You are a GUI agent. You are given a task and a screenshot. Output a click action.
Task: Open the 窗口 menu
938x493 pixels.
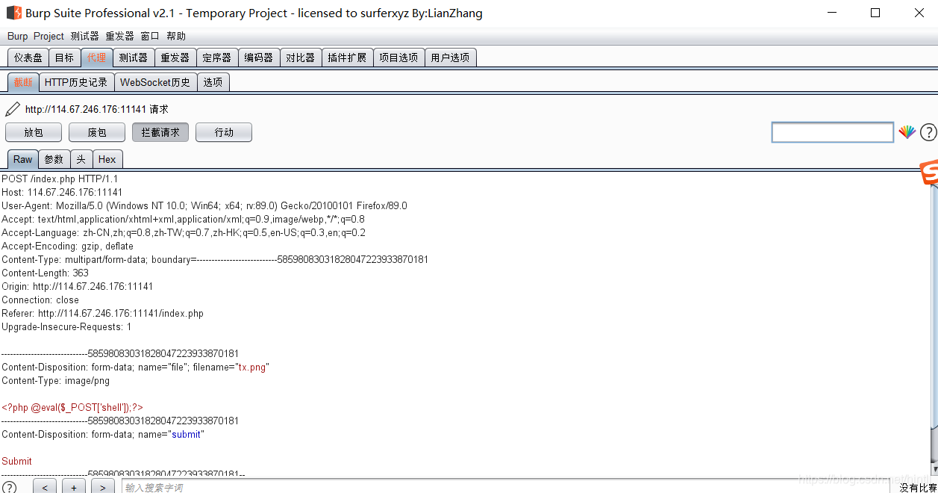coord(150,36)
